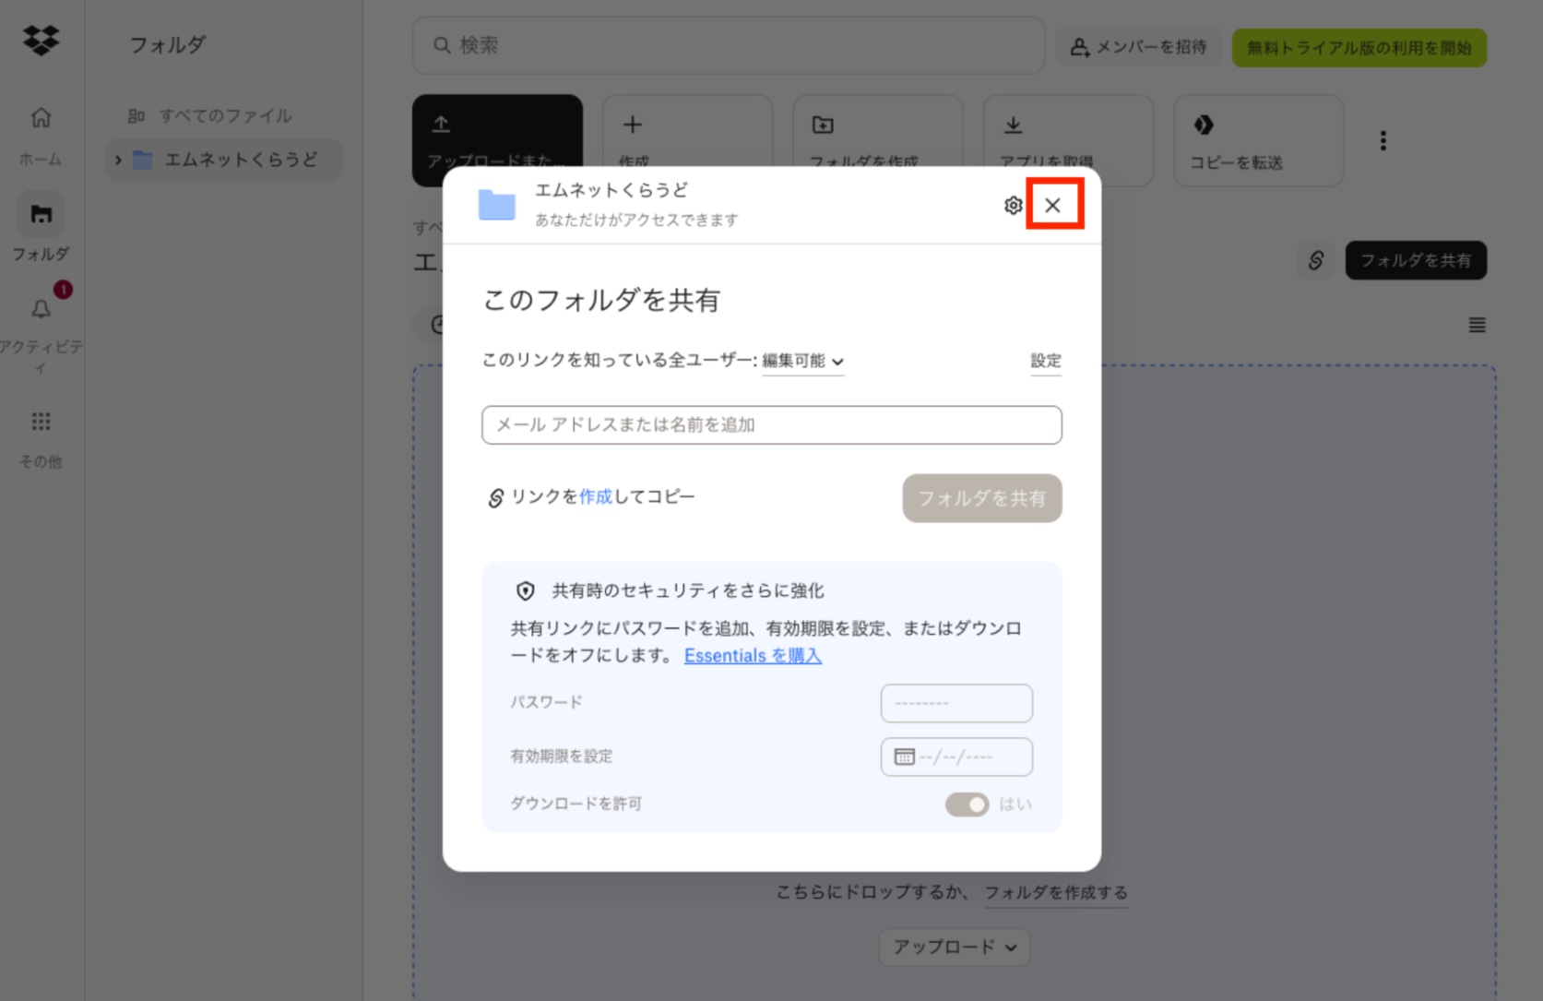
Task: Open the 有効期限 date picker field
Action: click(x=955, y=757)
